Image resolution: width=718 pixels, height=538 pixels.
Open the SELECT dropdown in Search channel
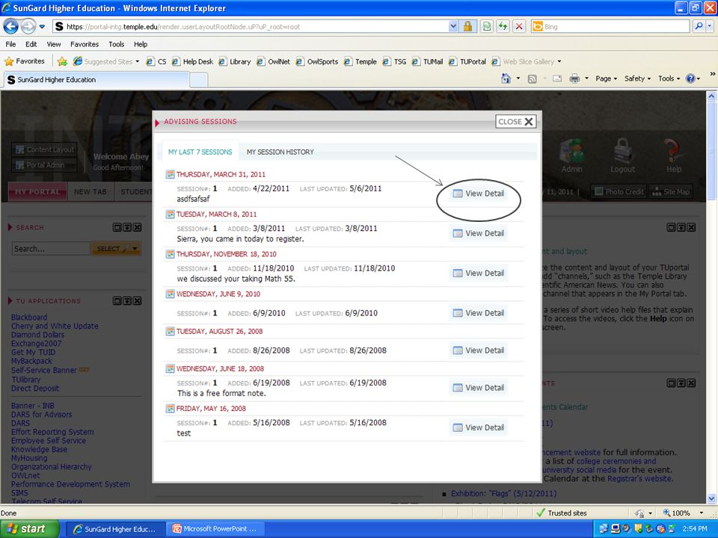[x=116, y=248]
